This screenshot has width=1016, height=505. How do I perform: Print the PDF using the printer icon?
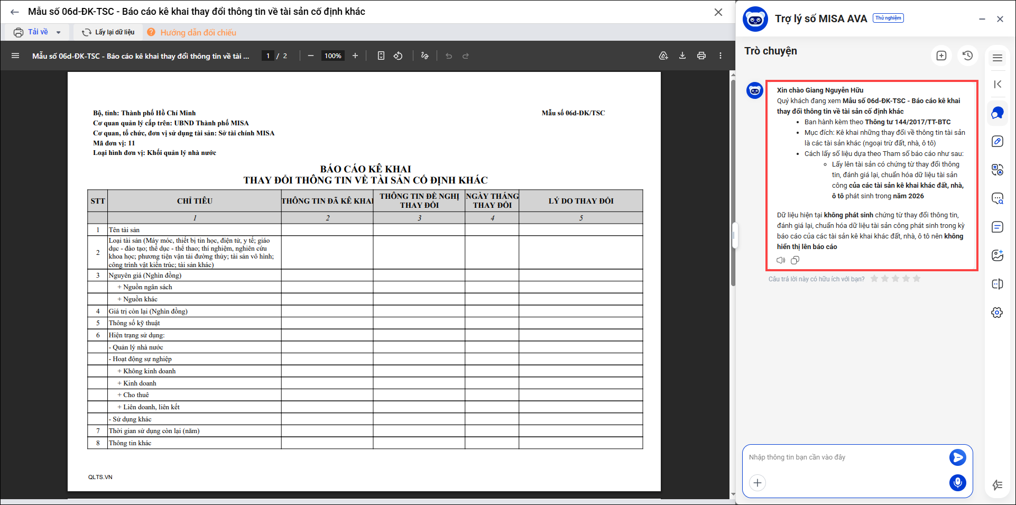pyautogui.click(x=701, y=56)
